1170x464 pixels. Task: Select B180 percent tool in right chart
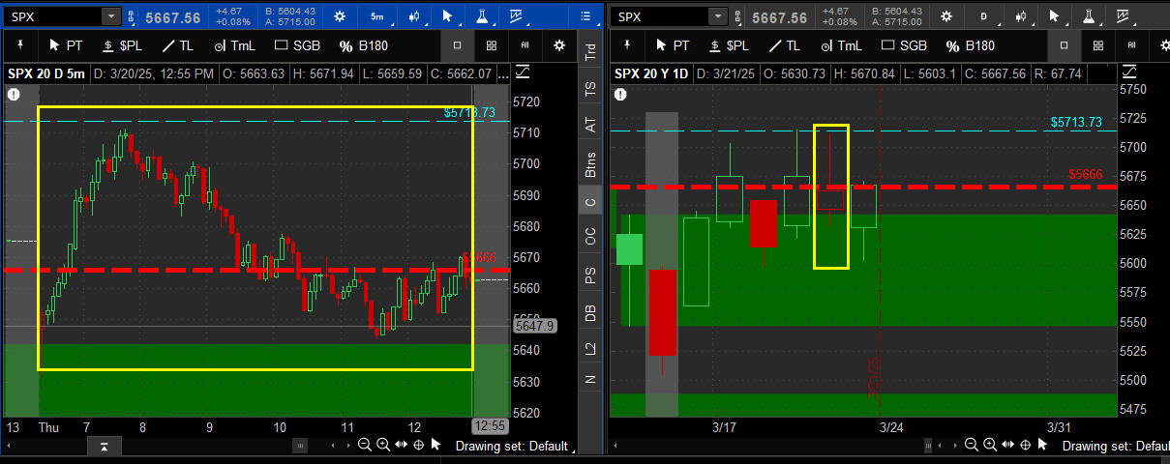970,45
